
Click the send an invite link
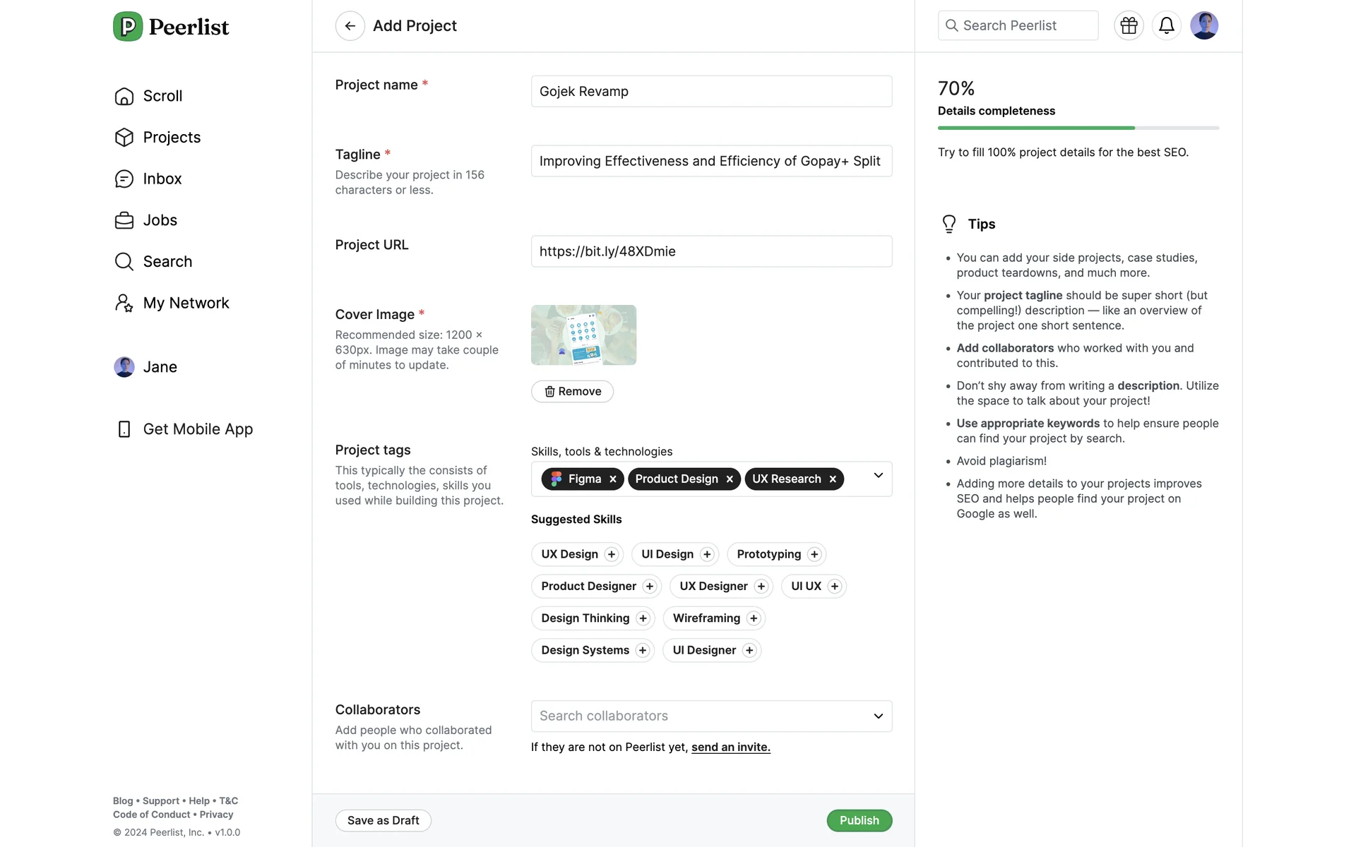pos(730,747)
